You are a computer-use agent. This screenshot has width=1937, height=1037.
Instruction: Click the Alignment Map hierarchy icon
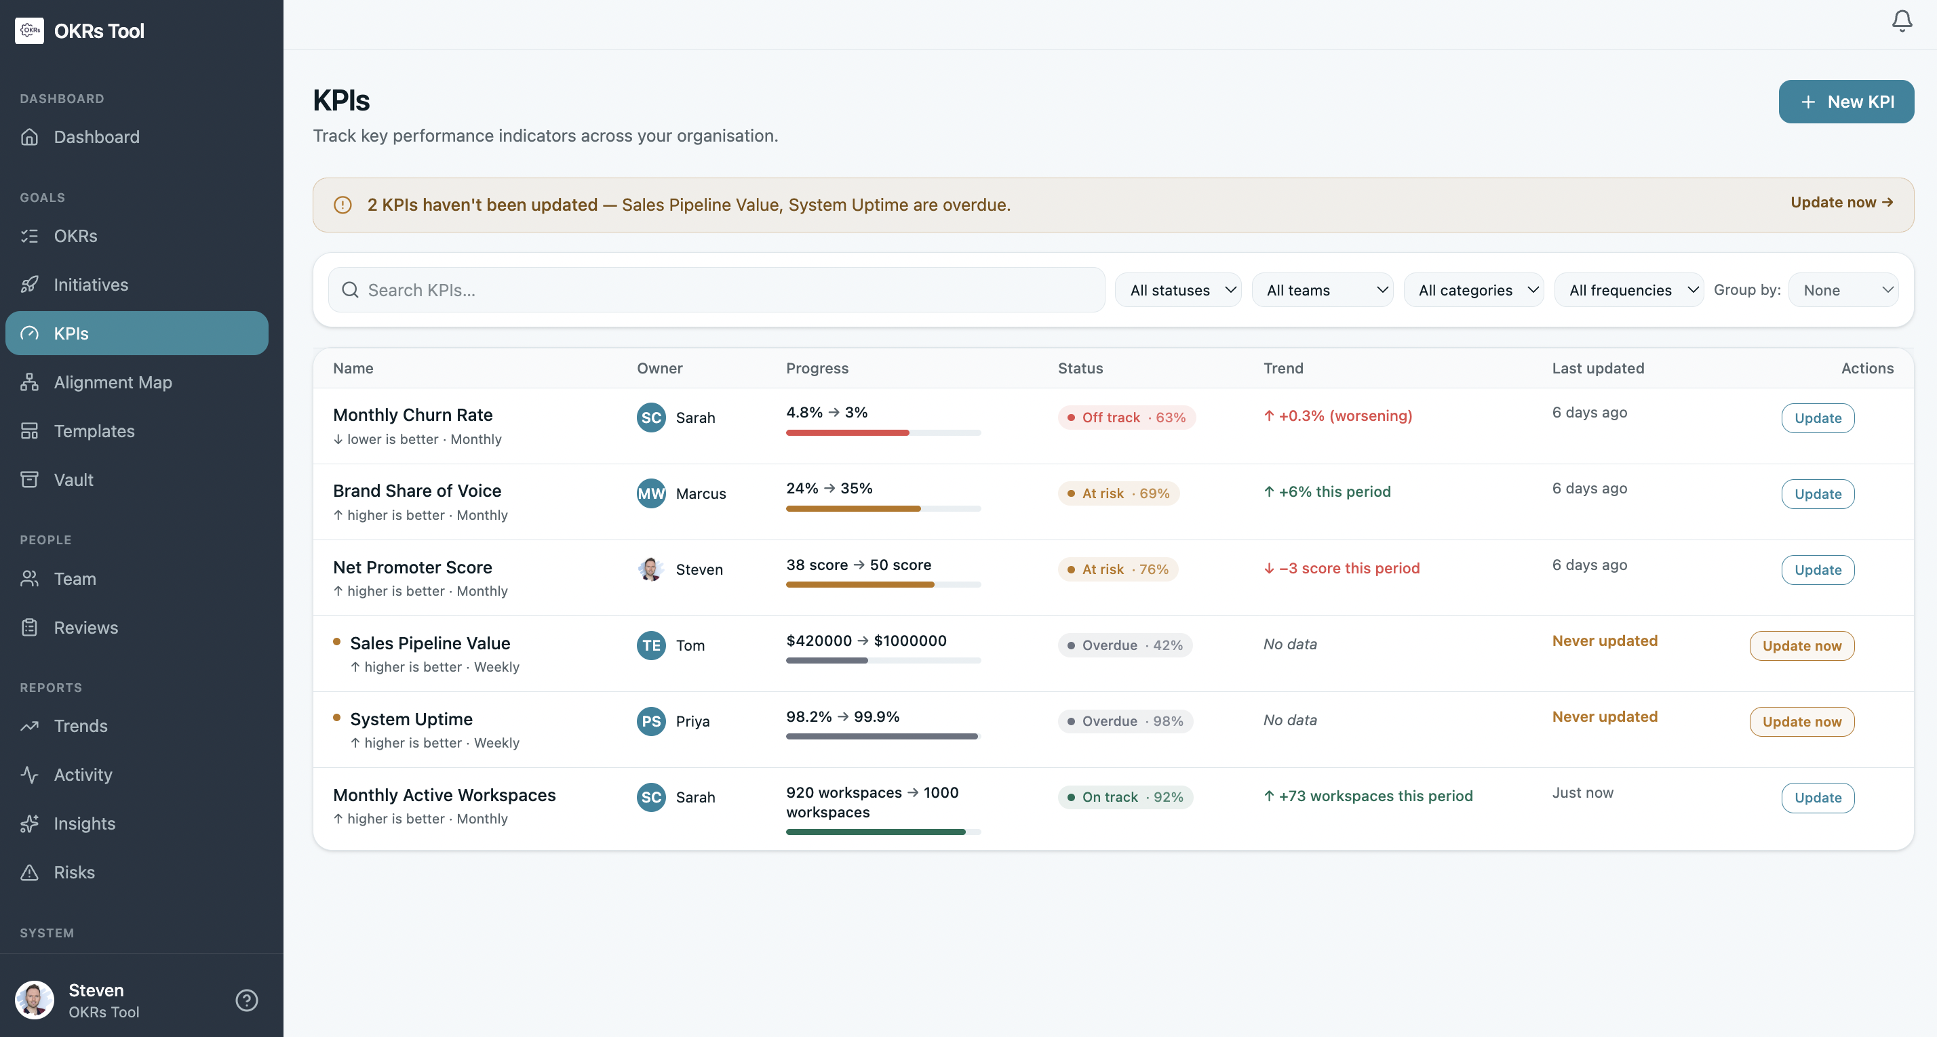[x=29, y=382]
